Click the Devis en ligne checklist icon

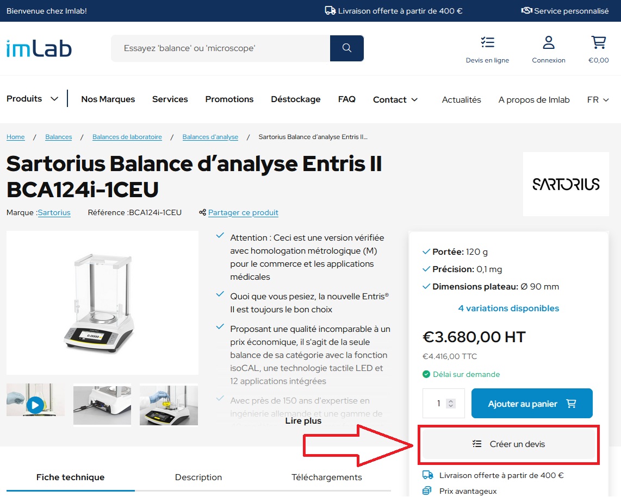487,42
